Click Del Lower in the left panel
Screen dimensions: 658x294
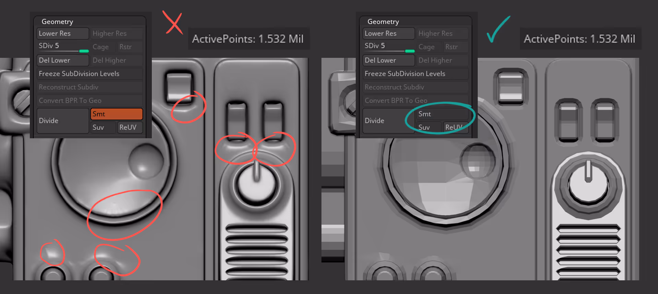[x=63, y=60]
